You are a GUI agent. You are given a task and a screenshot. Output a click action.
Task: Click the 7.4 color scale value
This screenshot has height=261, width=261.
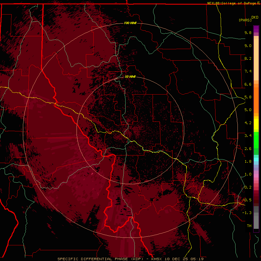(248, 71)
